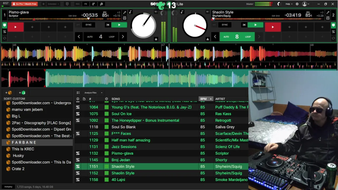Toggle deck 1 sync OFF button
The image size is (338, 190).
(x=78, y=25)
